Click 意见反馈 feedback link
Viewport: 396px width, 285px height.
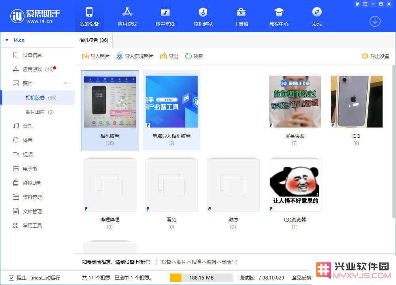tap(301, 277)
